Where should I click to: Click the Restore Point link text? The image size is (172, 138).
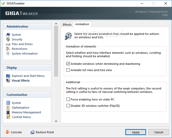(x=45, y=132)
